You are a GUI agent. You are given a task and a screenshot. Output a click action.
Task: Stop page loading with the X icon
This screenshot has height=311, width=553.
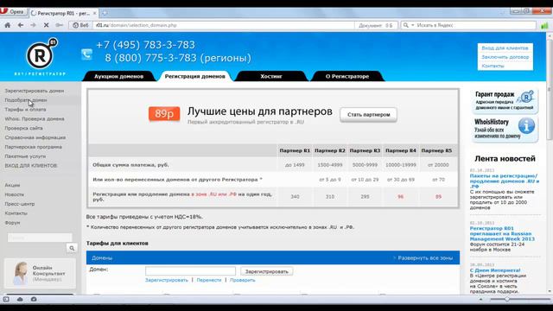[46, 25]
